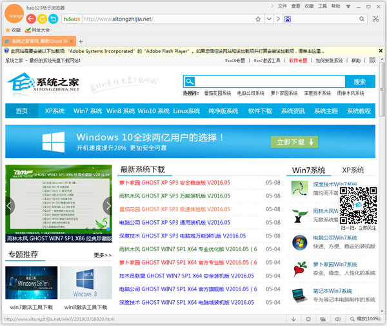Open the Win10 系统 navigation item

pos(154,111)
